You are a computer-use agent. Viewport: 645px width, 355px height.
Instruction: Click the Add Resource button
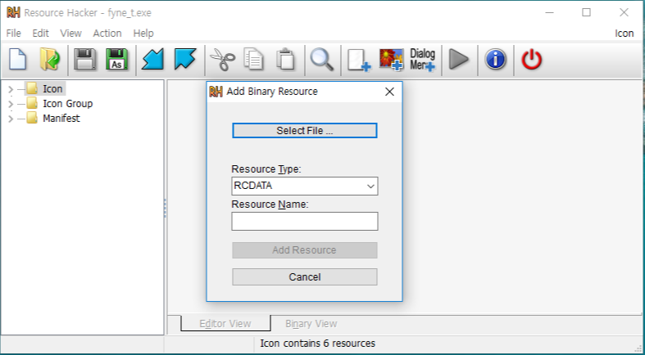pyautogui.click(x=304, y=250)
